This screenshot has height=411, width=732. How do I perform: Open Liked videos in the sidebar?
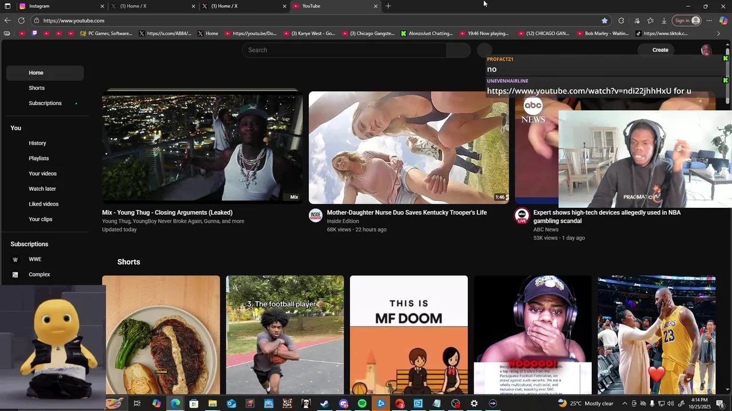(x=45, y=204)
